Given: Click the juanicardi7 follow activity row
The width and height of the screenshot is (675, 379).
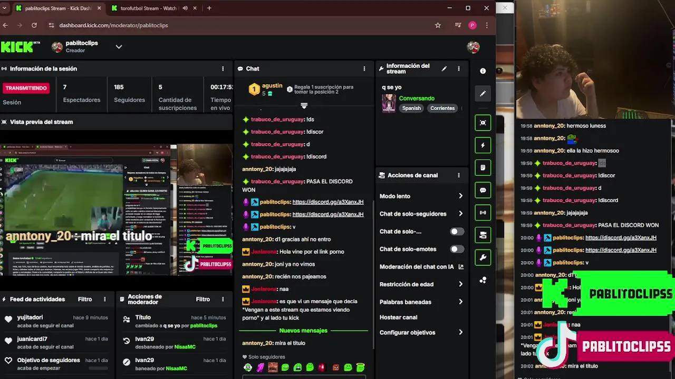Looking at the screenshot, I should (x=56, y=343).
